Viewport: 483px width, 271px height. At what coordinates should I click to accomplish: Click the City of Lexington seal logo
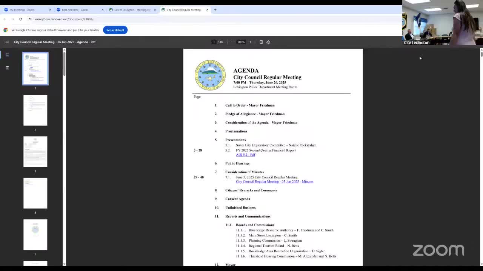pos(210,75)
